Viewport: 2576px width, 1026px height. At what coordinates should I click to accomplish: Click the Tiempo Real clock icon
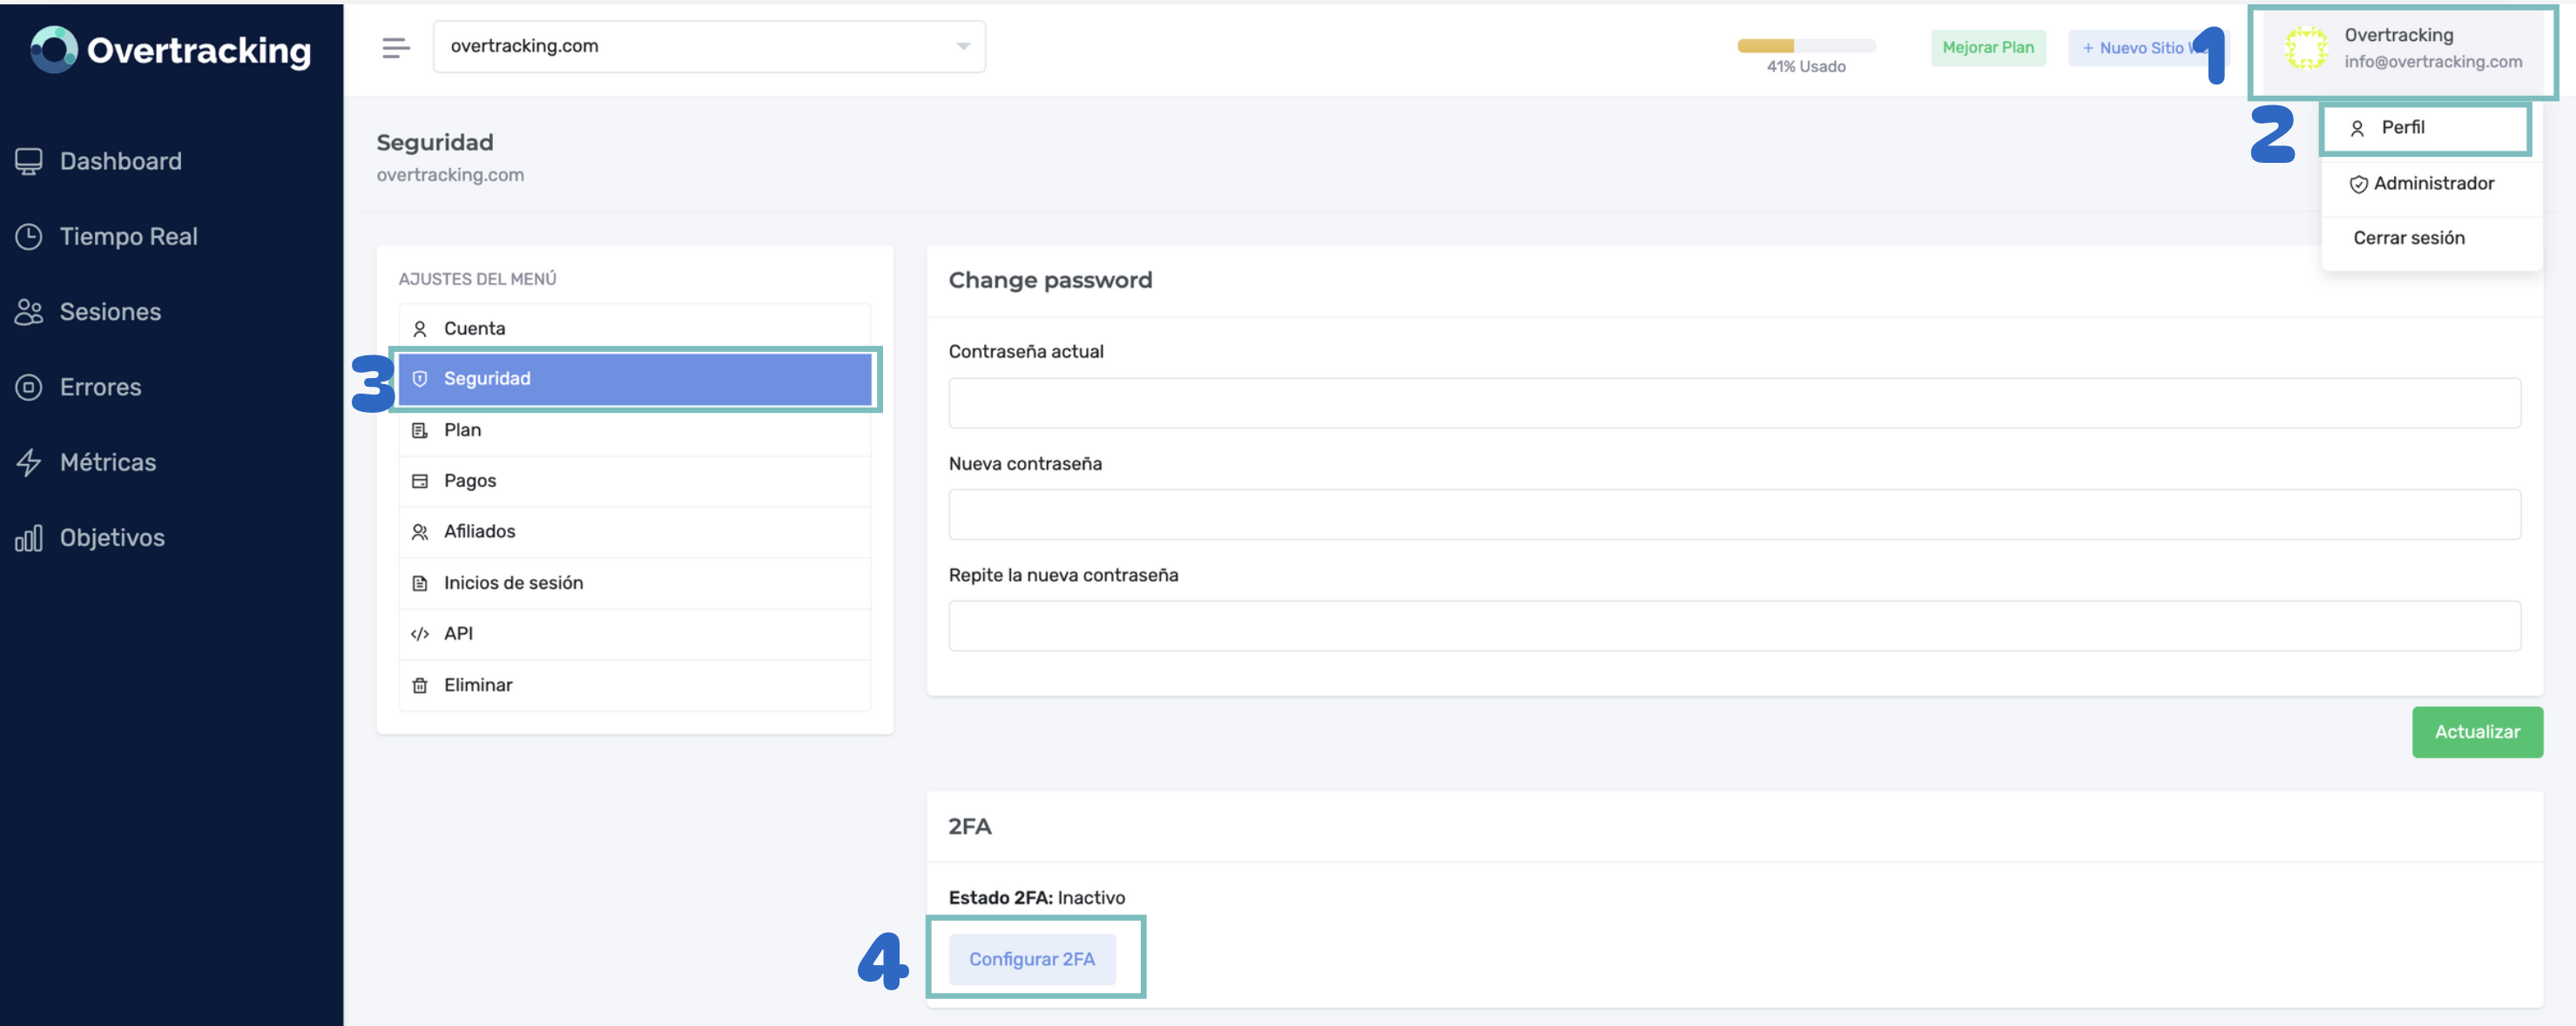[29, 236]
